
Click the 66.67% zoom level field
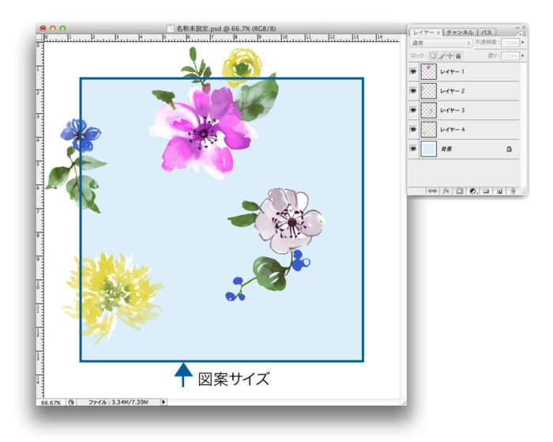click(x=50, y=402)
